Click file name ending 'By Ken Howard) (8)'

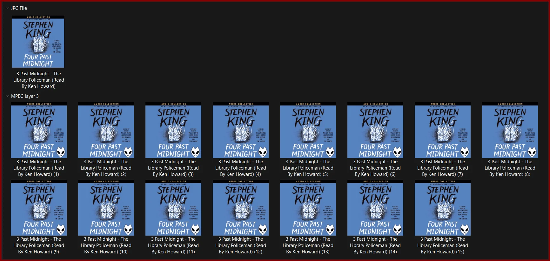pos(510,168)
